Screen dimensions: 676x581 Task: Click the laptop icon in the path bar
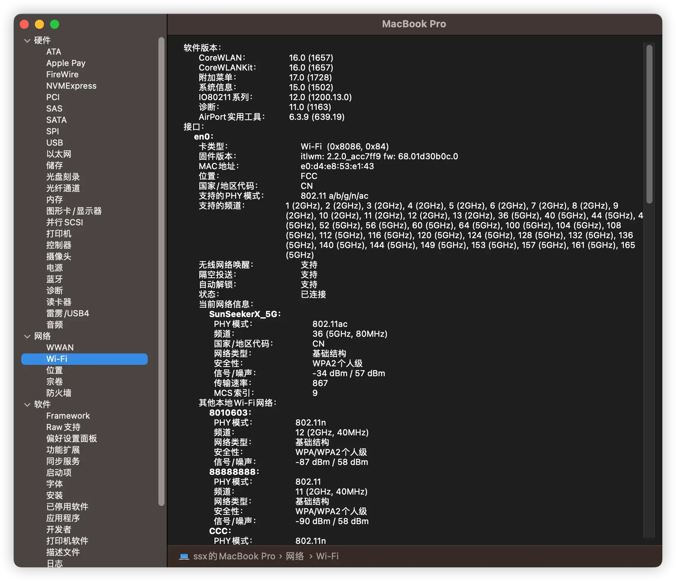(x=184, y=556)
